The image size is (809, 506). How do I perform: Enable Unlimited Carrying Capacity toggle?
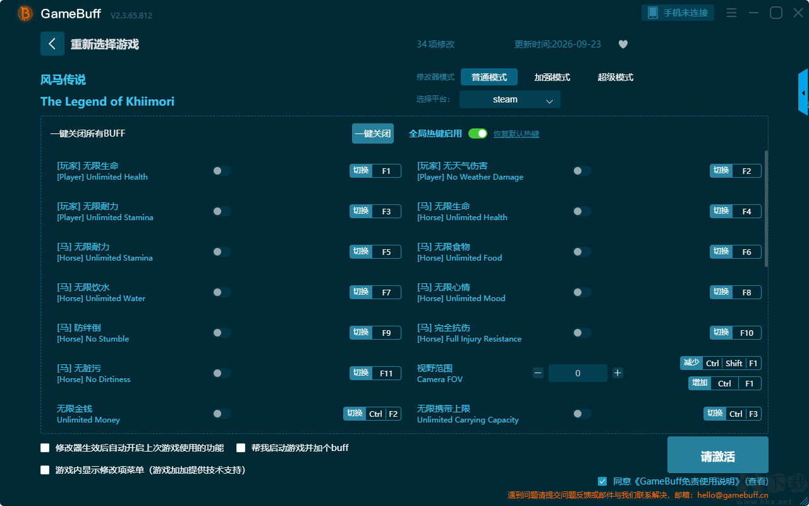(x=582, y=414)
